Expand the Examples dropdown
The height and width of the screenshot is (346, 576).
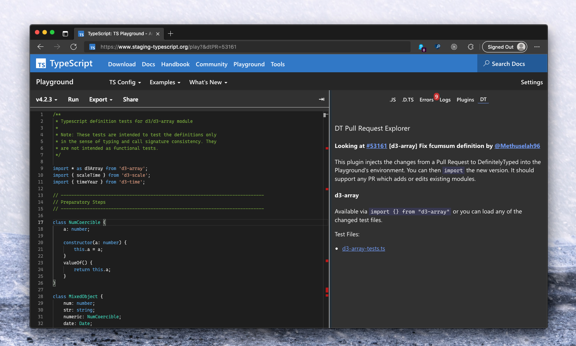point(165,82)
